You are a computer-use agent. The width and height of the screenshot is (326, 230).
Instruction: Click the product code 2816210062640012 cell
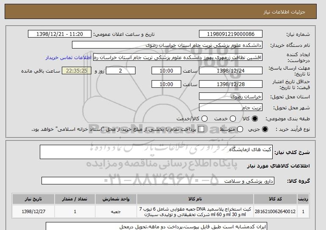(x=275, y=211)
